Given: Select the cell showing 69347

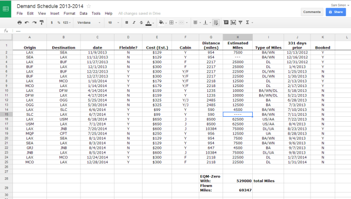Looking at the screenshot, I should (x=238, y=188).
